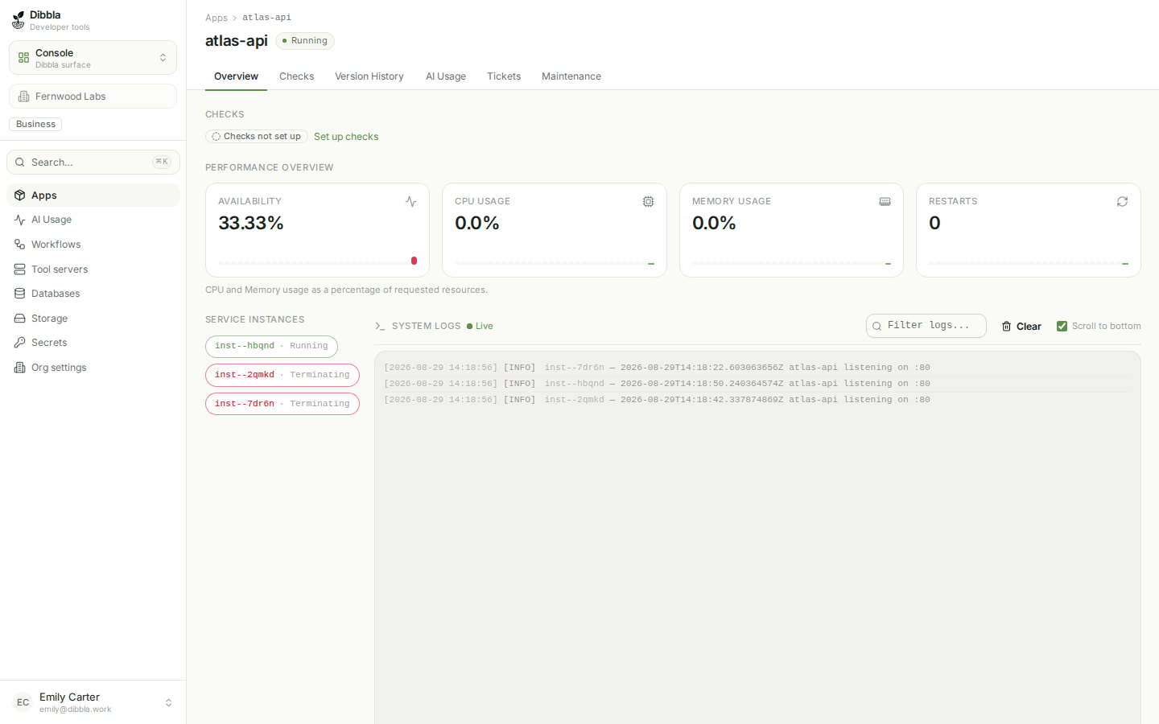Select the inst--hbqnd Running instance

(271, 346)
